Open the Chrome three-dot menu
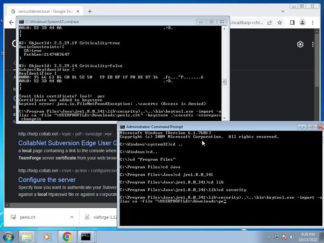This screenshot has height=243, width=324. click(313, 22)
